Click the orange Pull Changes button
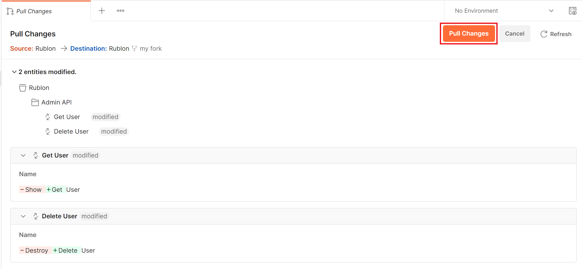The width and height of the screenshot is (582, 269). coord(469,34)
